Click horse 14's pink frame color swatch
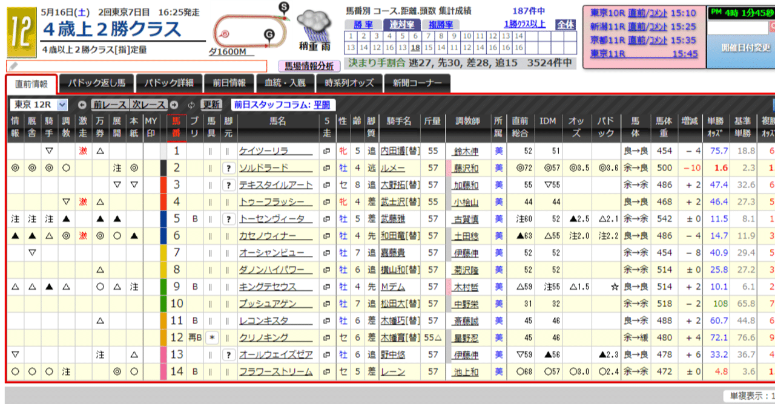Screen dimensions: 775x404 click(163, 372)
